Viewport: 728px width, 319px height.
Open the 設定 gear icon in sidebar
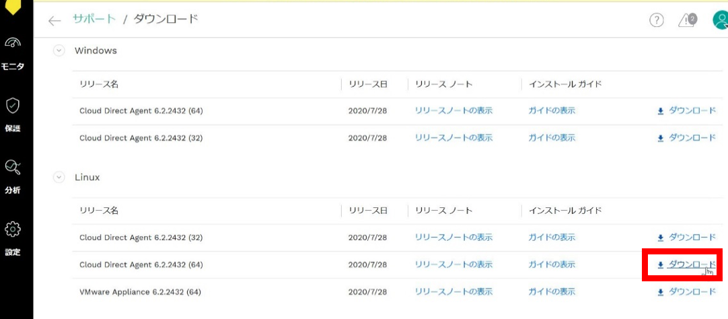point(13,230)
